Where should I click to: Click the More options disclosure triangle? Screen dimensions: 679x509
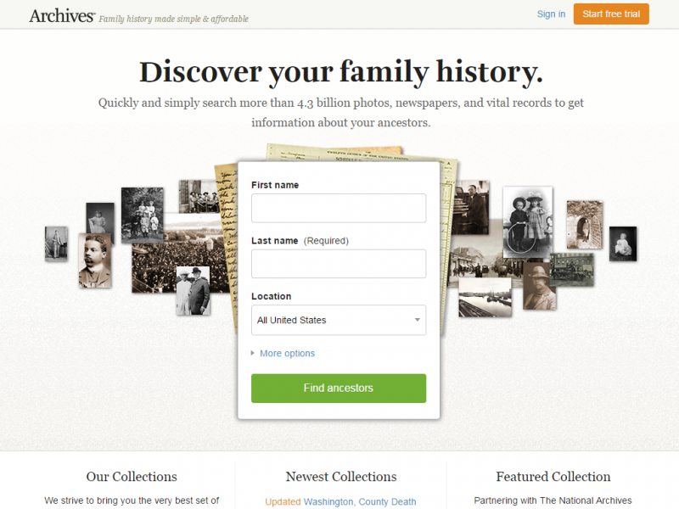point(253,354)
